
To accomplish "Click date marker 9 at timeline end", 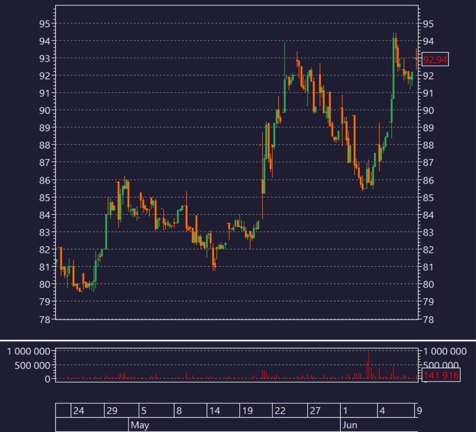I will pos(419,411).
